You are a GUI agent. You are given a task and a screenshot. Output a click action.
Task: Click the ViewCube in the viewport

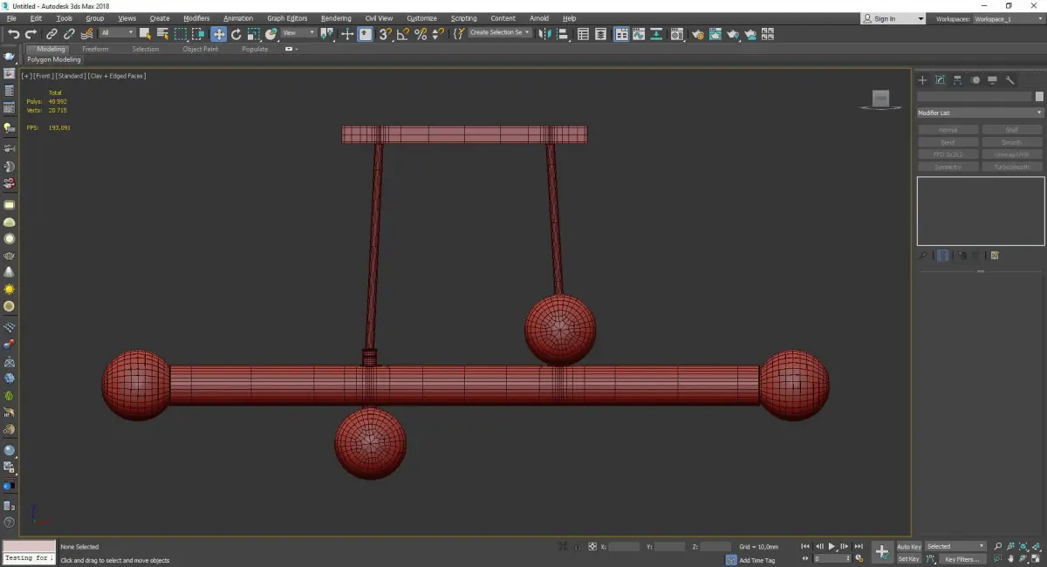[x=881, y=99]
